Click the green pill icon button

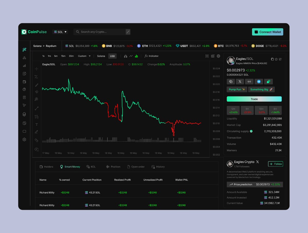pos(268,82)
